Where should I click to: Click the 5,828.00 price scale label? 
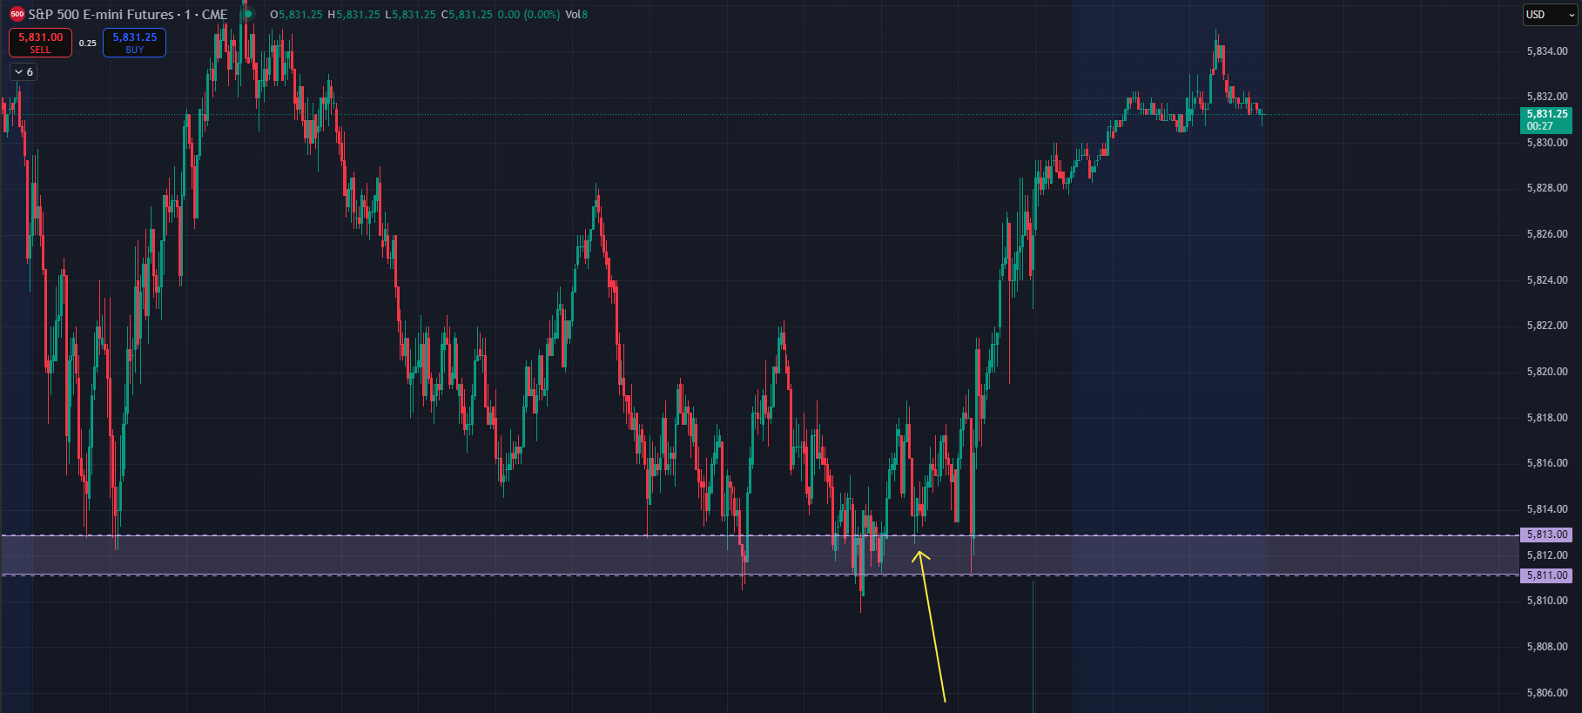pos(1547,188)
